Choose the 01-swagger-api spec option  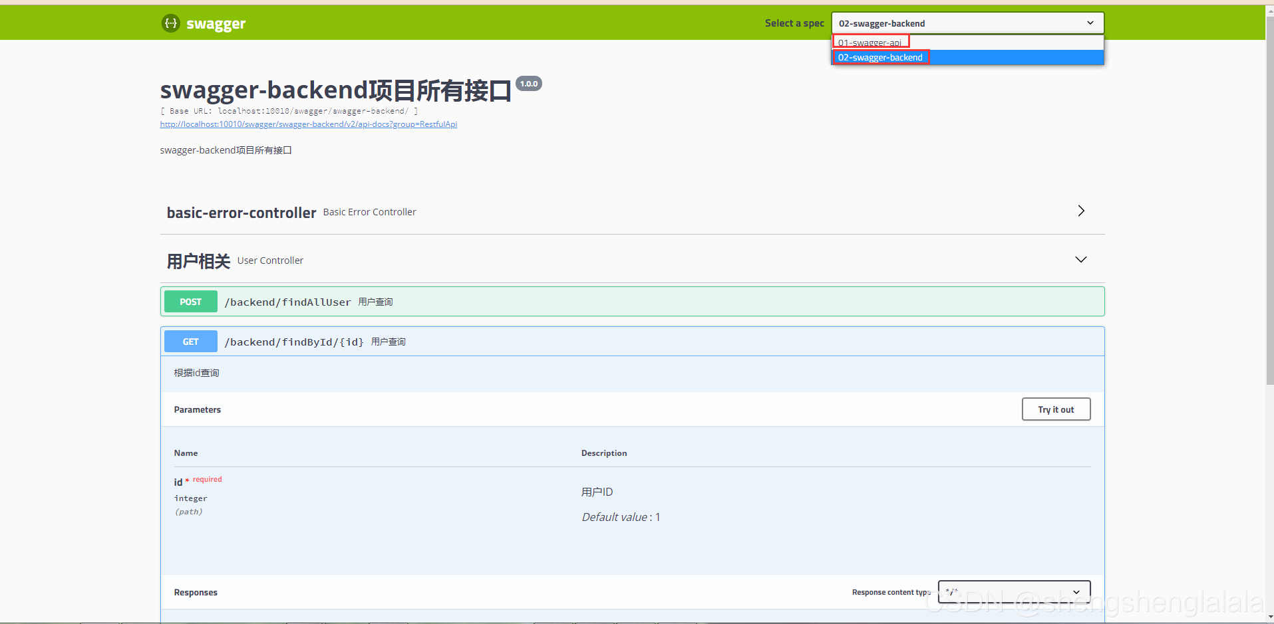tap(968, 43)
